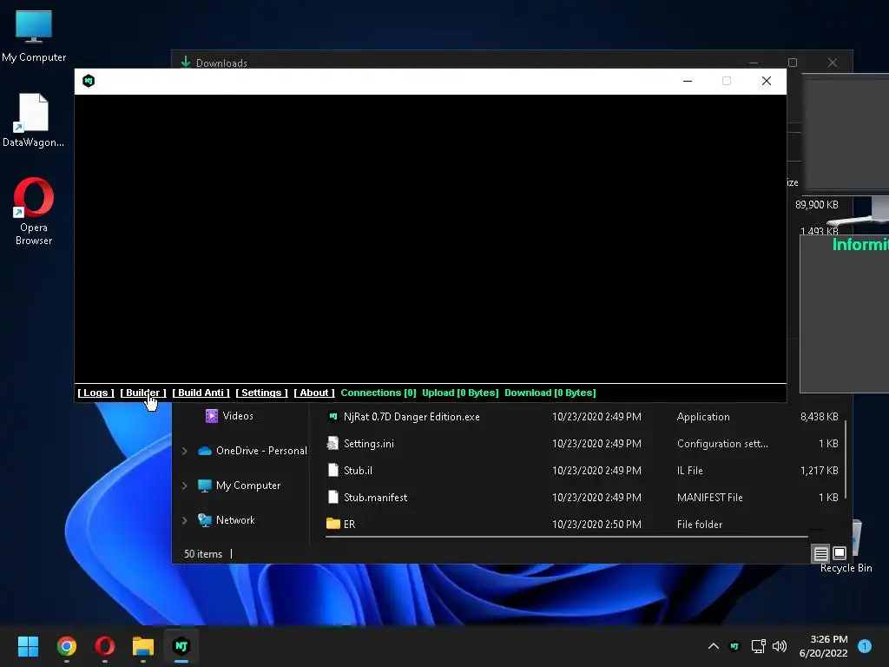Image resolution: width=889 pixels, height=667 pixels.
Task: Launch Opera from taskbar
Action: tap(105, 646)
